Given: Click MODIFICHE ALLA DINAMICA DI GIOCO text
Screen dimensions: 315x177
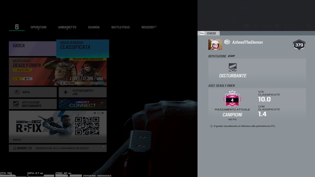Looking at the screenshot, I should point(62,148).
